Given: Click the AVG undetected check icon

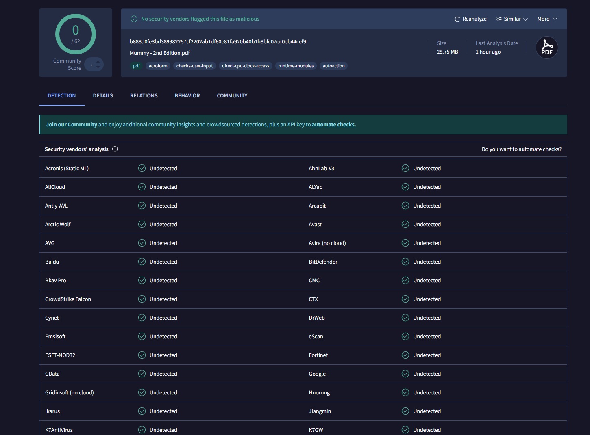Looking at the screenshot, I should (x=142, y=243).
